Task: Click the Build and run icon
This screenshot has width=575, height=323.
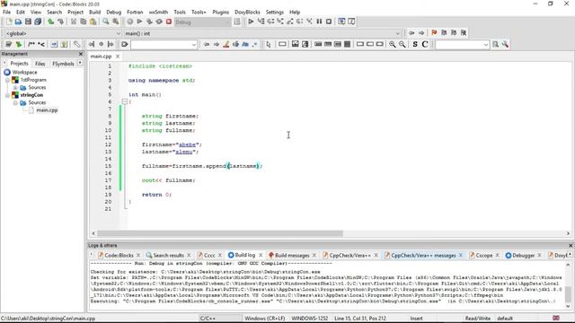Action: (149, 22)
